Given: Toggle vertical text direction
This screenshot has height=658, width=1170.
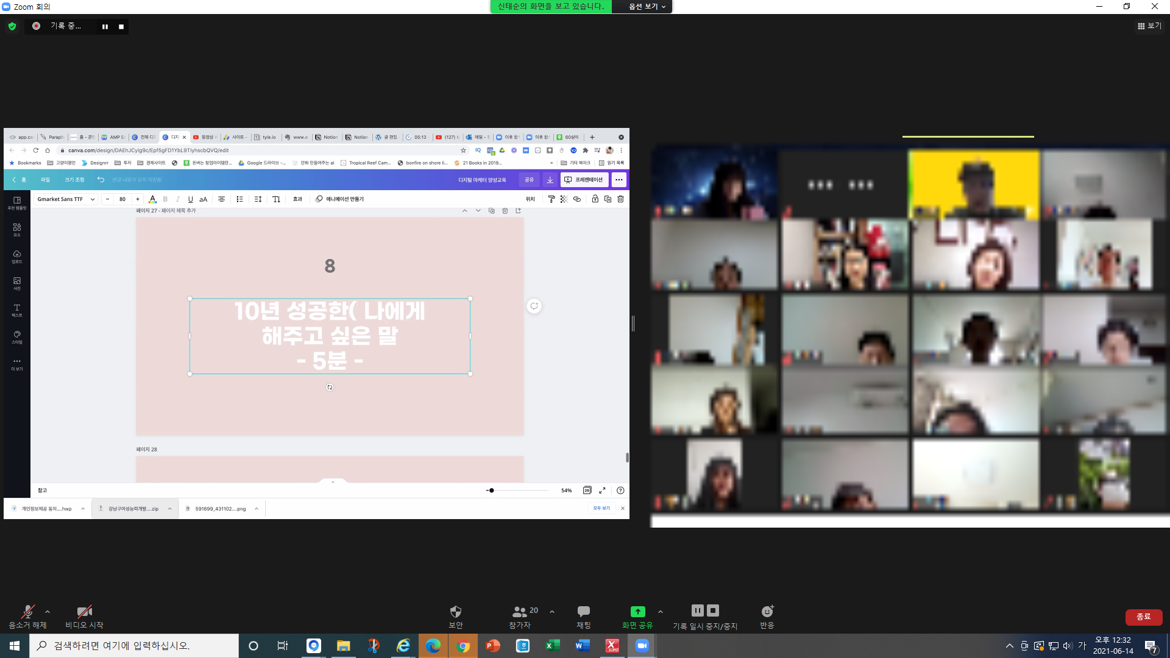Looking at the screenshot, I should pos(276,199).
